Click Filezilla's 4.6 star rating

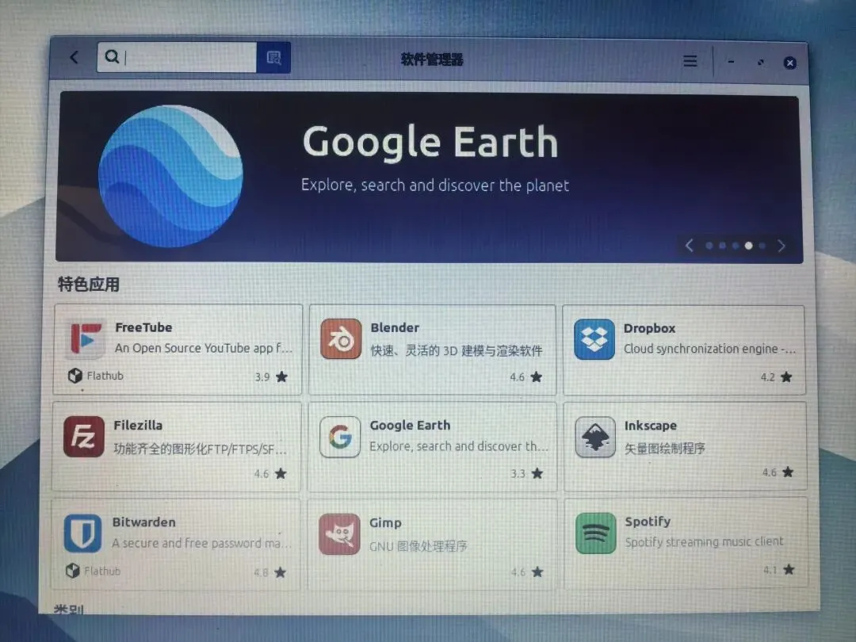(x=270, y=473)
